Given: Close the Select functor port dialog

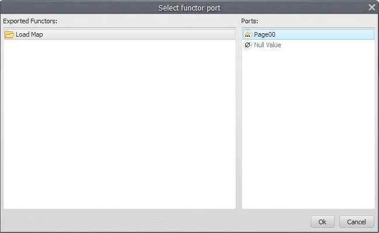Looking at the screenshot, I should (x=371, y=8).
